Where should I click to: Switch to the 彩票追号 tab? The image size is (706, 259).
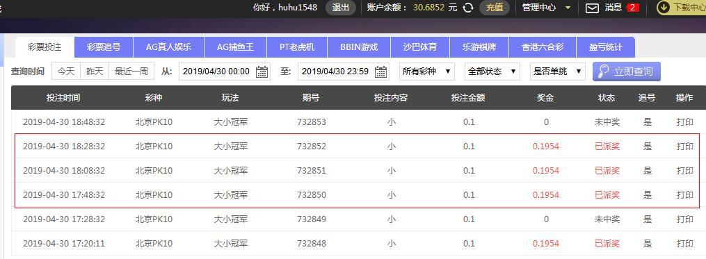[x=104, y=47]
